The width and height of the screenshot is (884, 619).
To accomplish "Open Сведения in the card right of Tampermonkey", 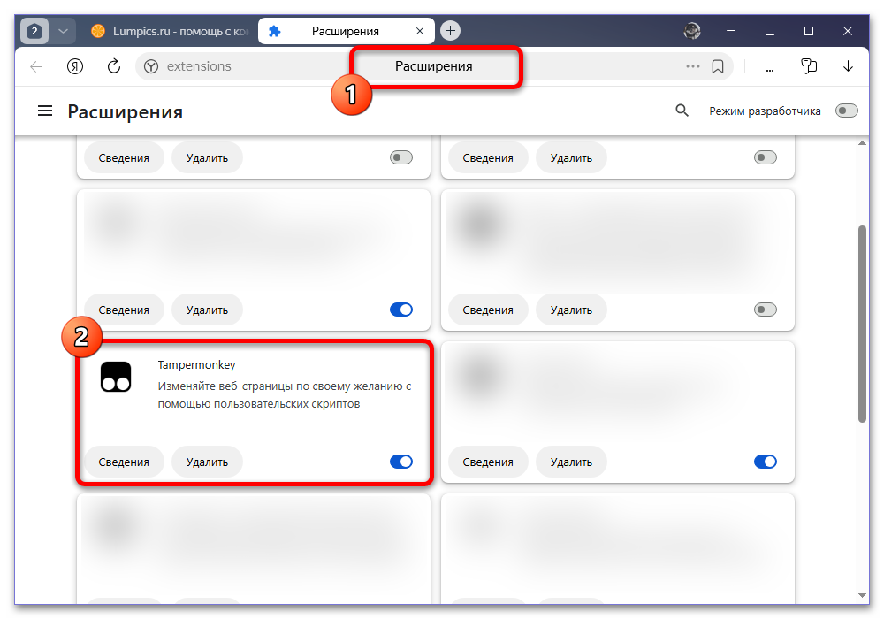I will click(x=488, y=462).
